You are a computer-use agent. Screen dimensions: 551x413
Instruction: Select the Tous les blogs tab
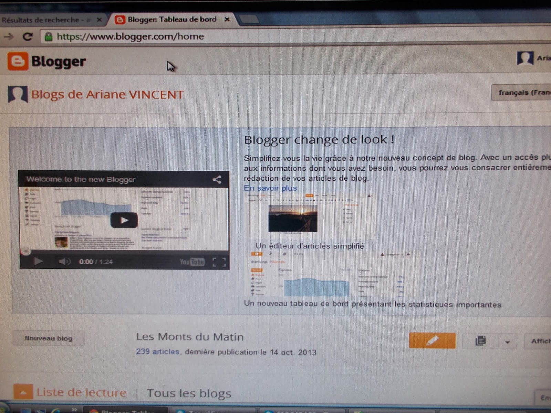click(189, 393)
